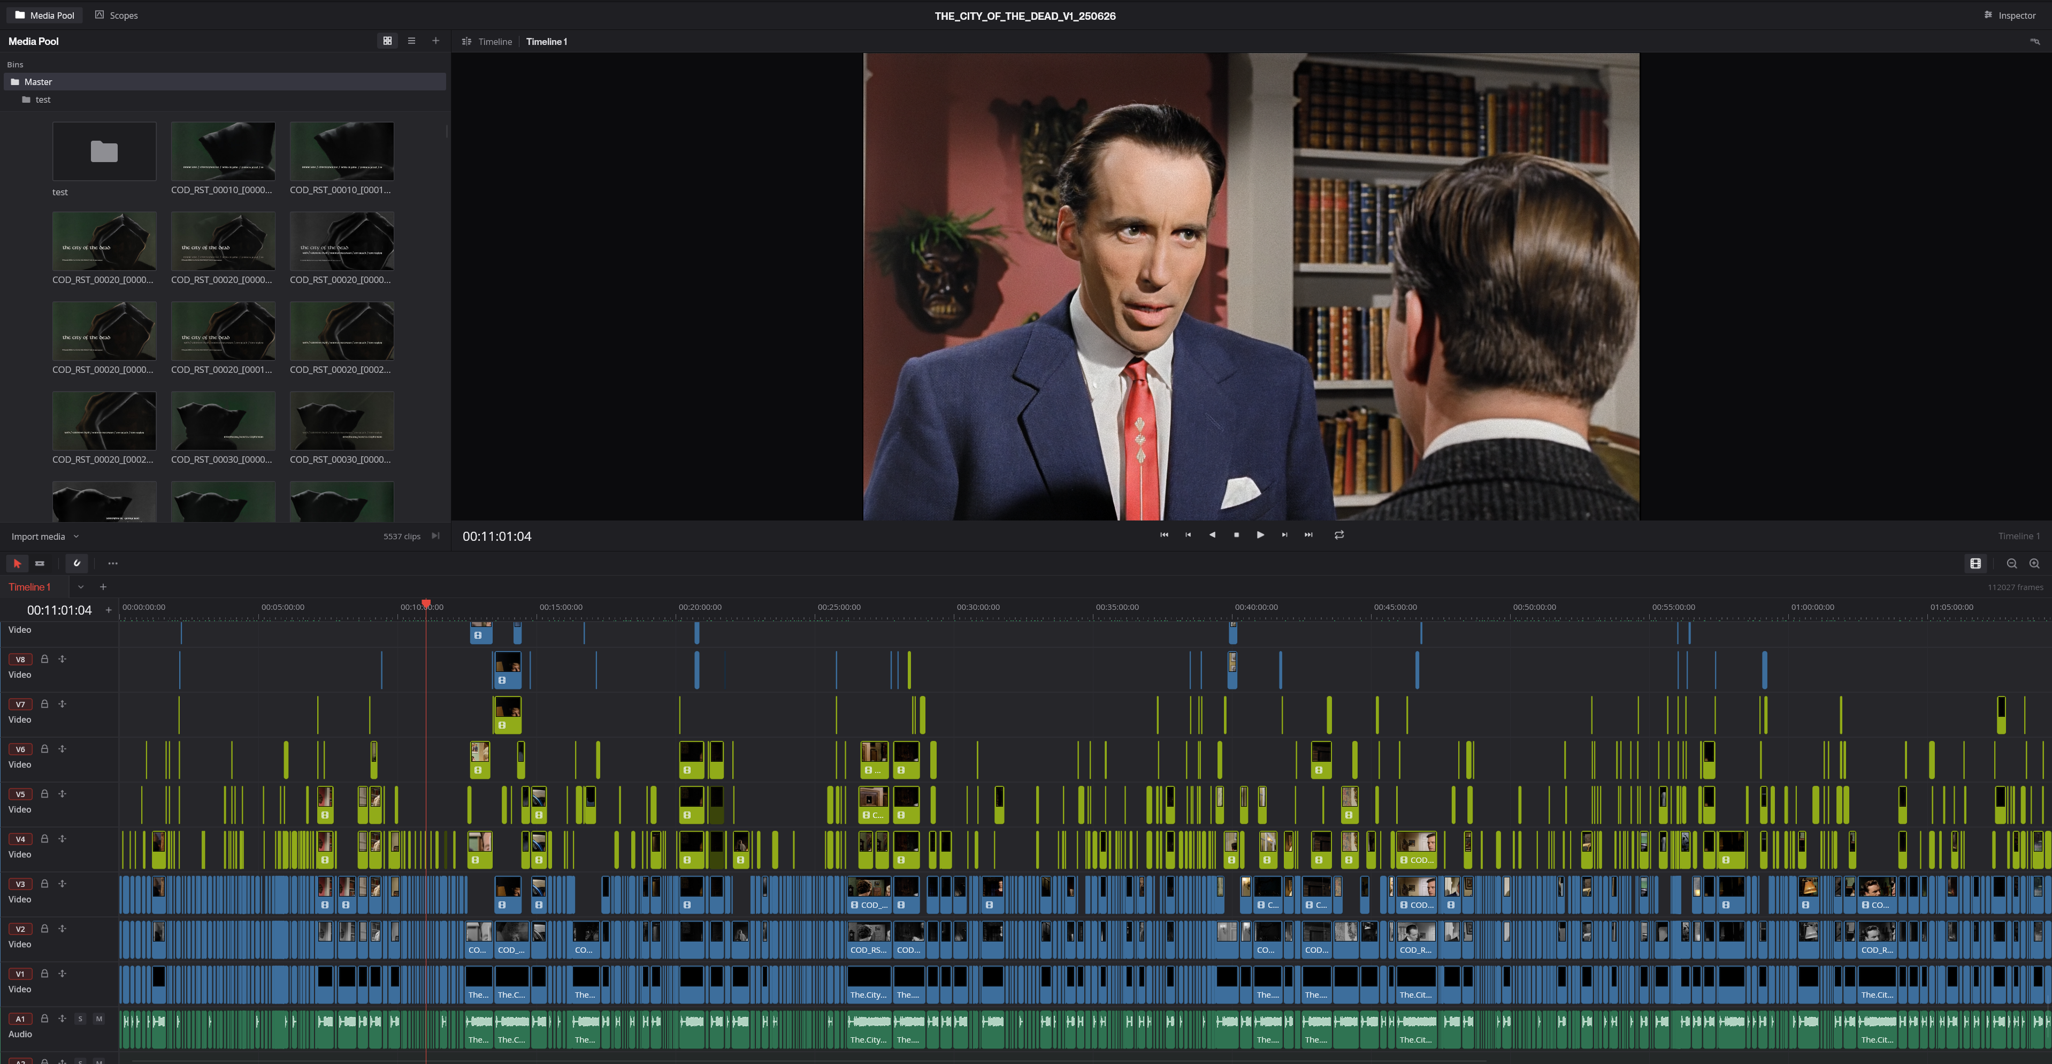Open the Timeline 1 dropdown chevron
The image size is (2052, 1064).
point(80,587)
